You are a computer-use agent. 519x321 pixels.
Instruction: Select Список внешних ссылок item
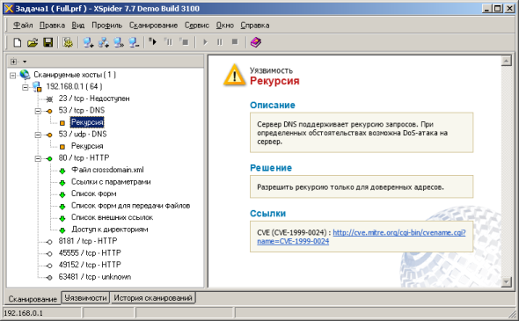click(112, 218)
